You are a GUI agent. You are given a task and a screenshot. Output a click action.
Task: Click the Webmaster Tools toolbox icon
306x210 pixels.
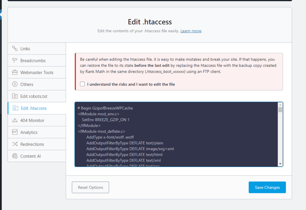pyautogui.click(x=15, y=72)
